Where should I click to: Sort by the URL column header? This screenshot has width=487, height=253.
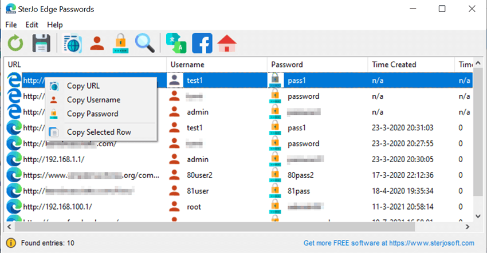(85, 65)
